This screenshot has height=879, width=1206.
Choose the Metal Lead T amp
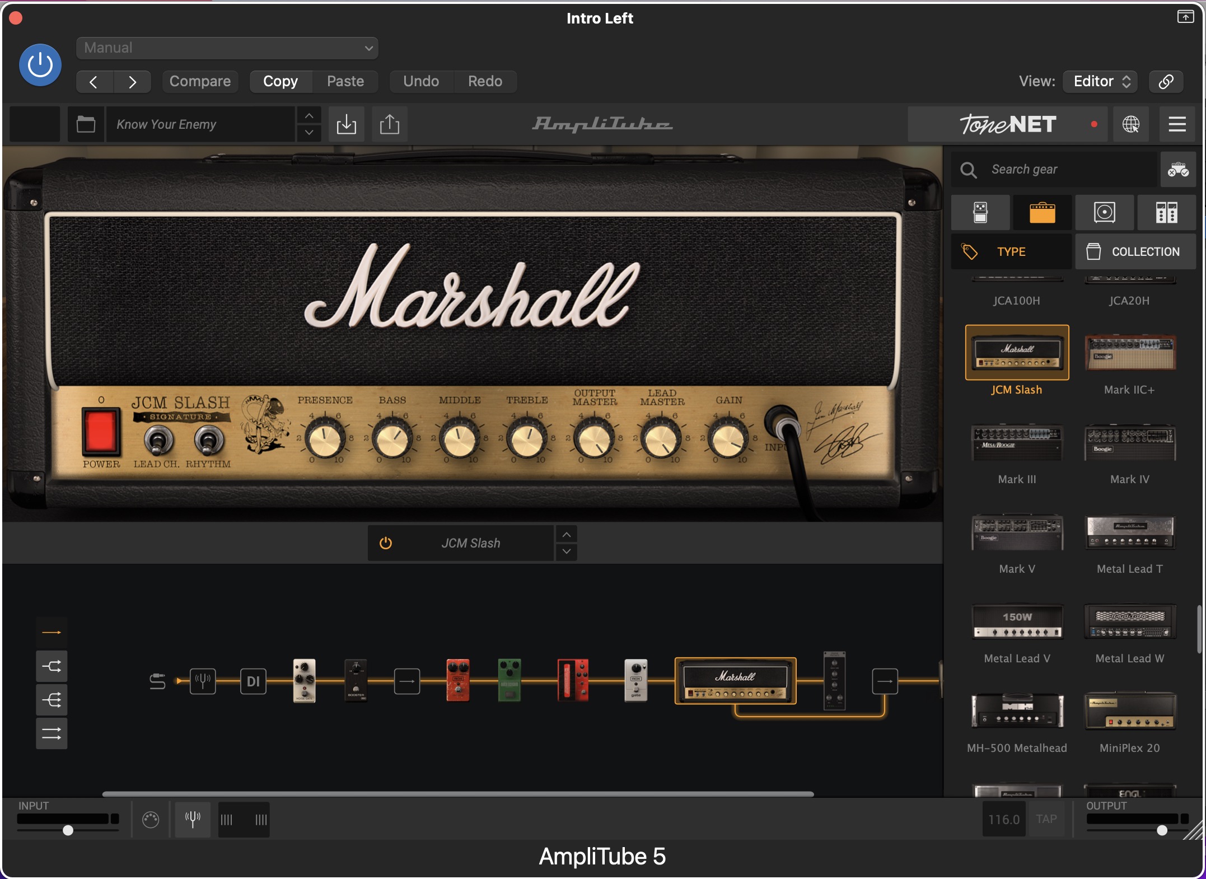[1130, 532]
